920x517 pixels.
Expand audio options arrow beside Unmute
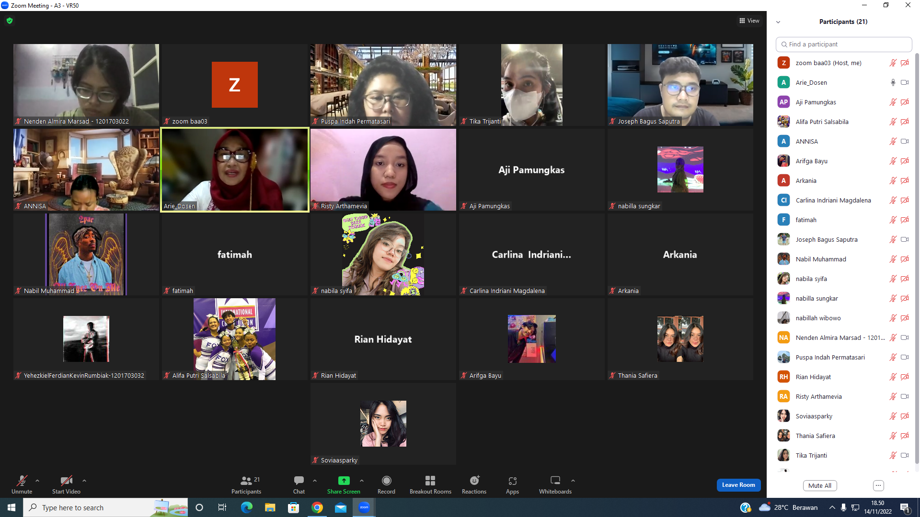pyautogui.click(x=37, y=481)
